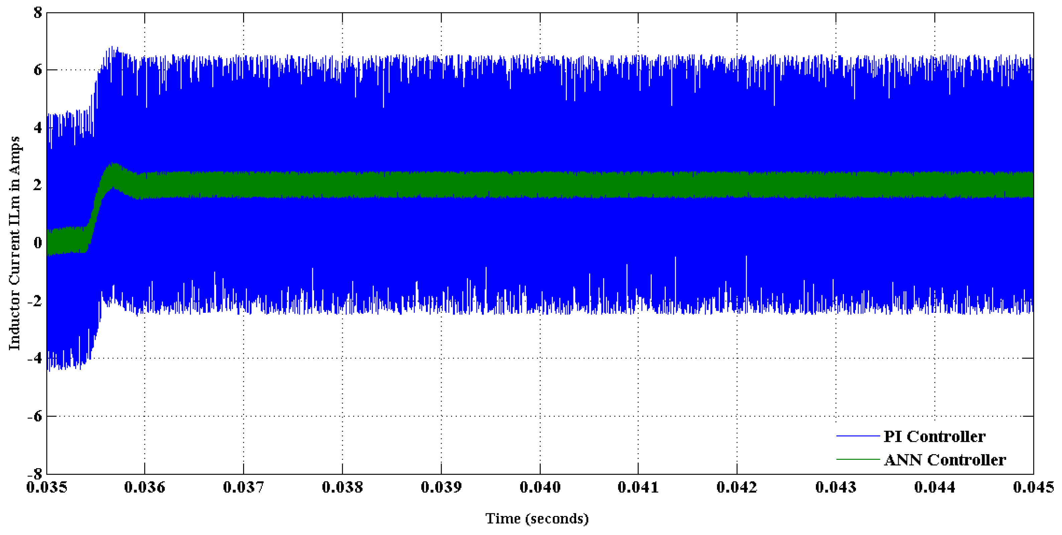Image resolution: width=1062 pixels, height=535 pixels.
Task: Click the 0.035 x-axis tick label
Action: tap(46, 488)
